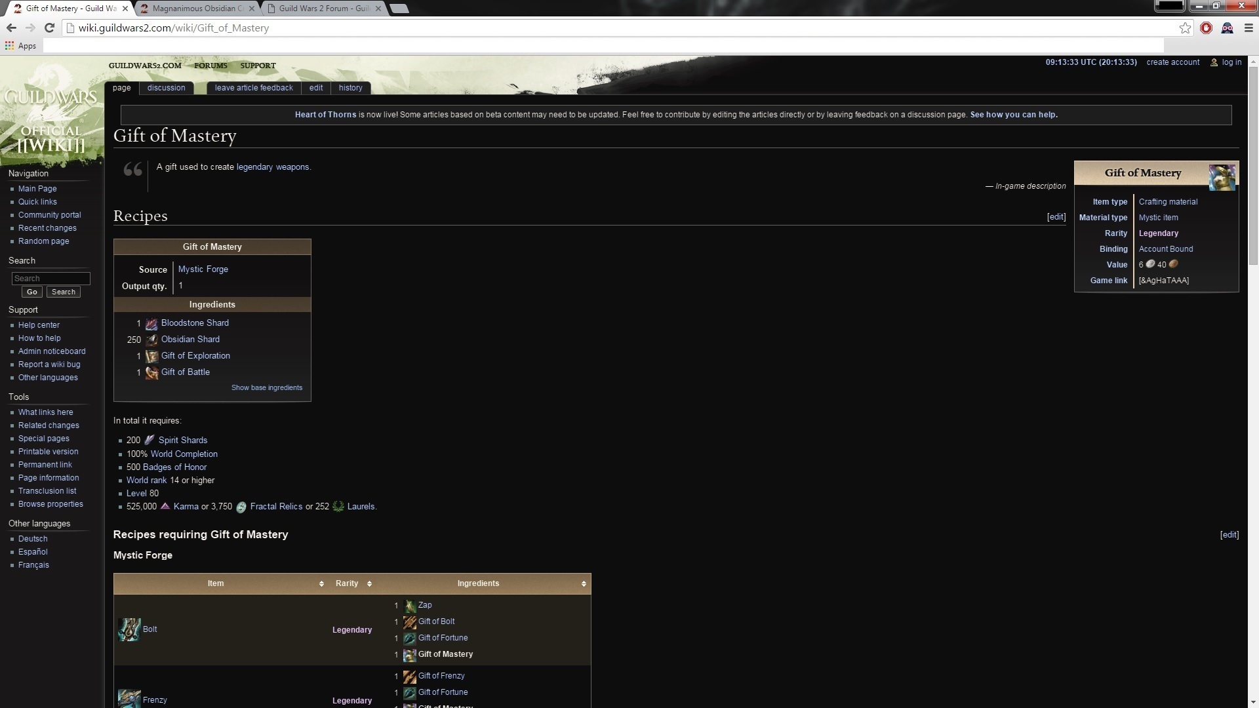
Task: Click the browser back arrow
Action: coord(11,28)
